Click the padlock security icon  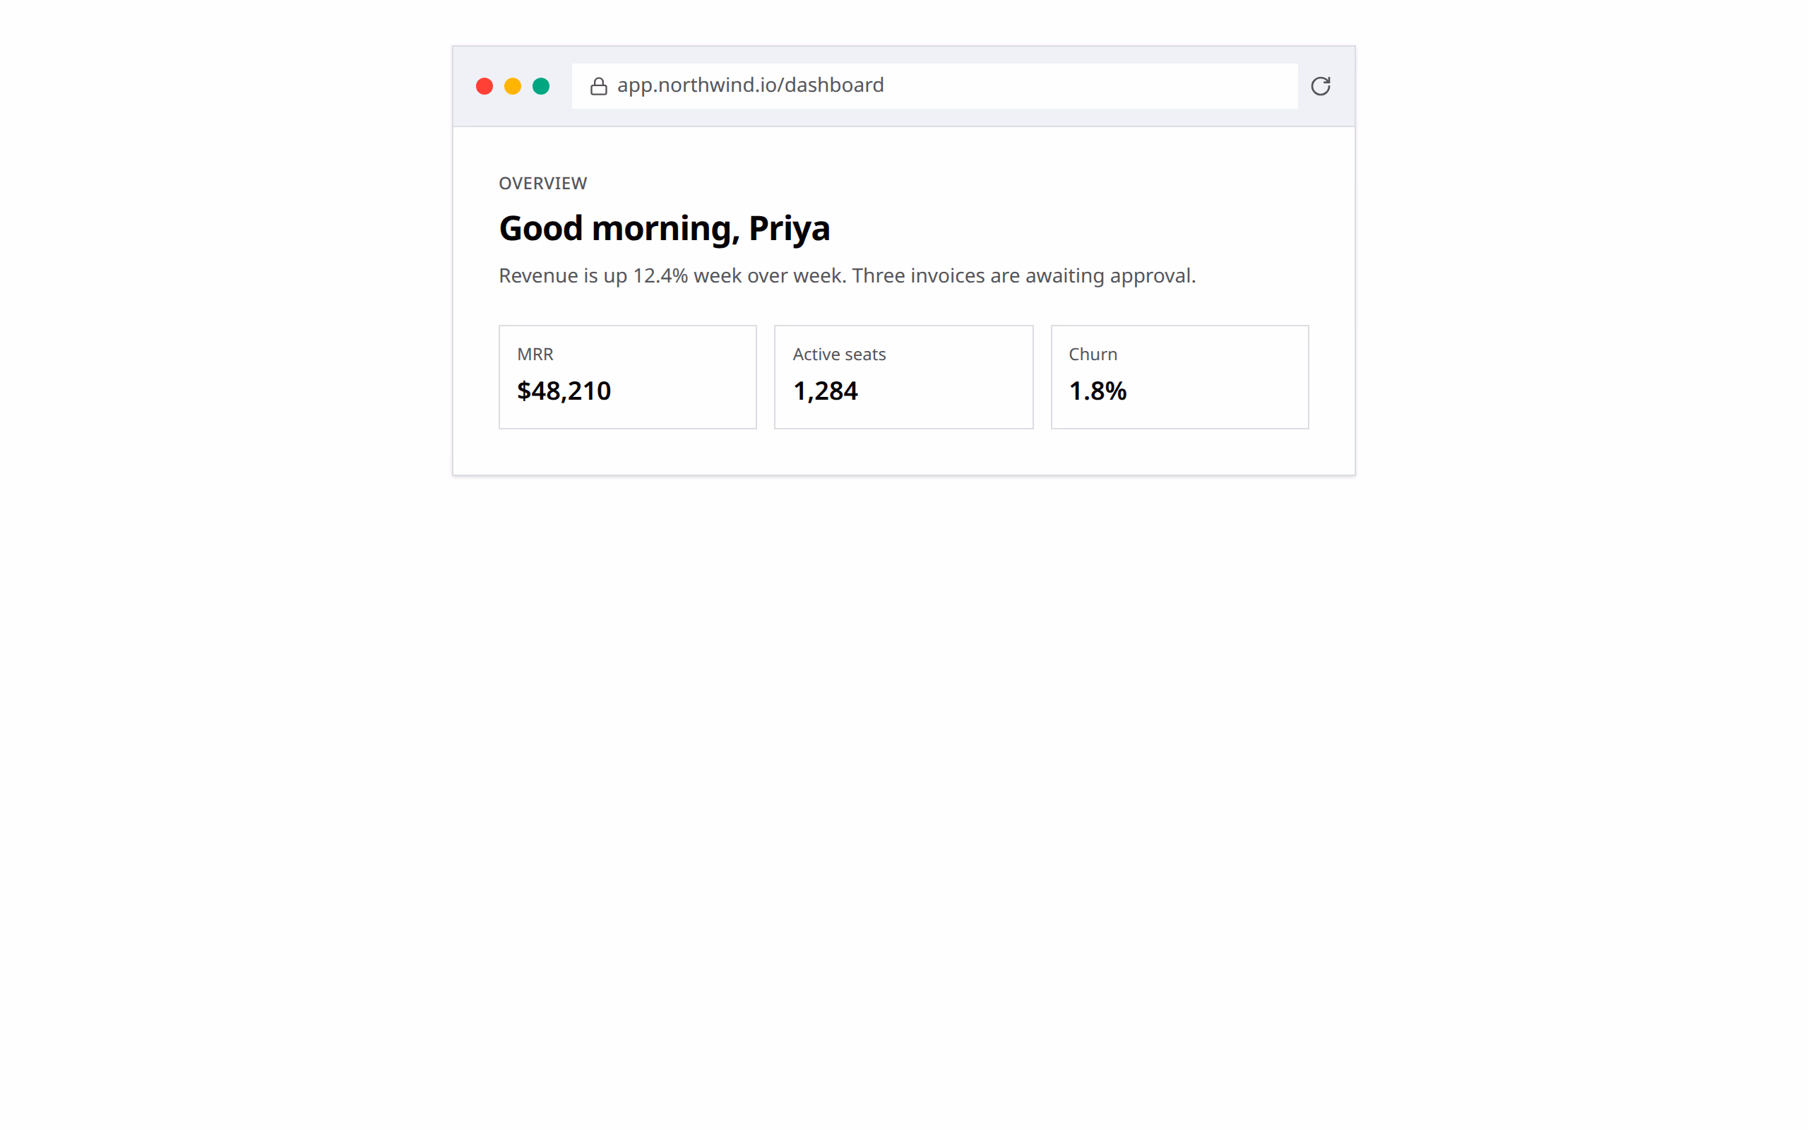tap(598, 86)
